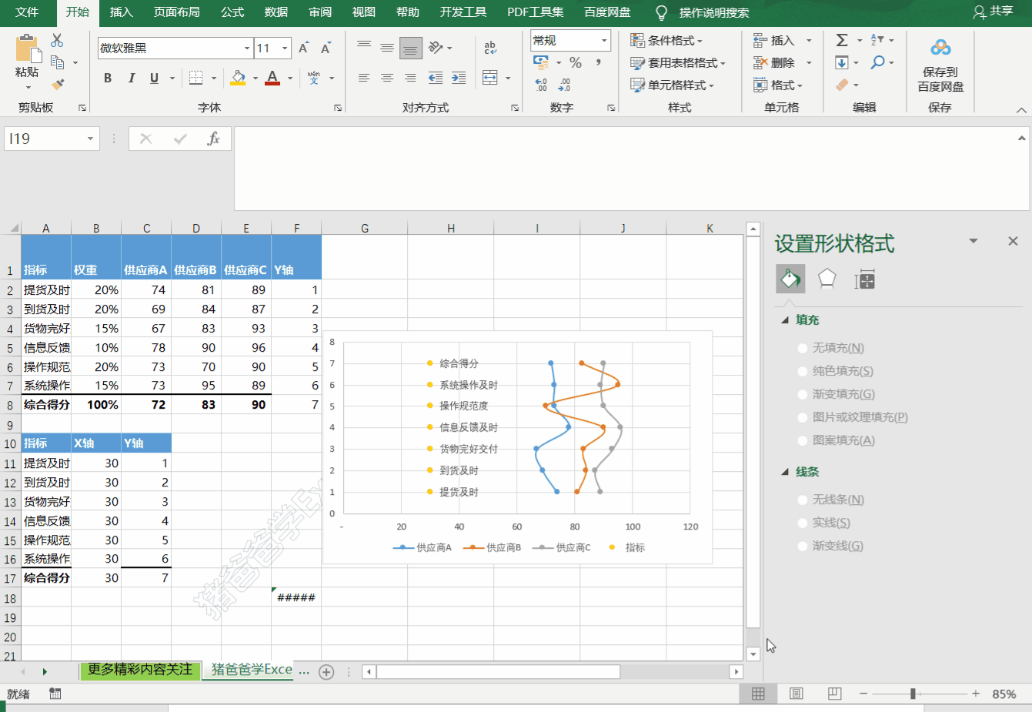Click the zoom slider handle
Screen dimensions: 1032x712
[x=913, y=694]
